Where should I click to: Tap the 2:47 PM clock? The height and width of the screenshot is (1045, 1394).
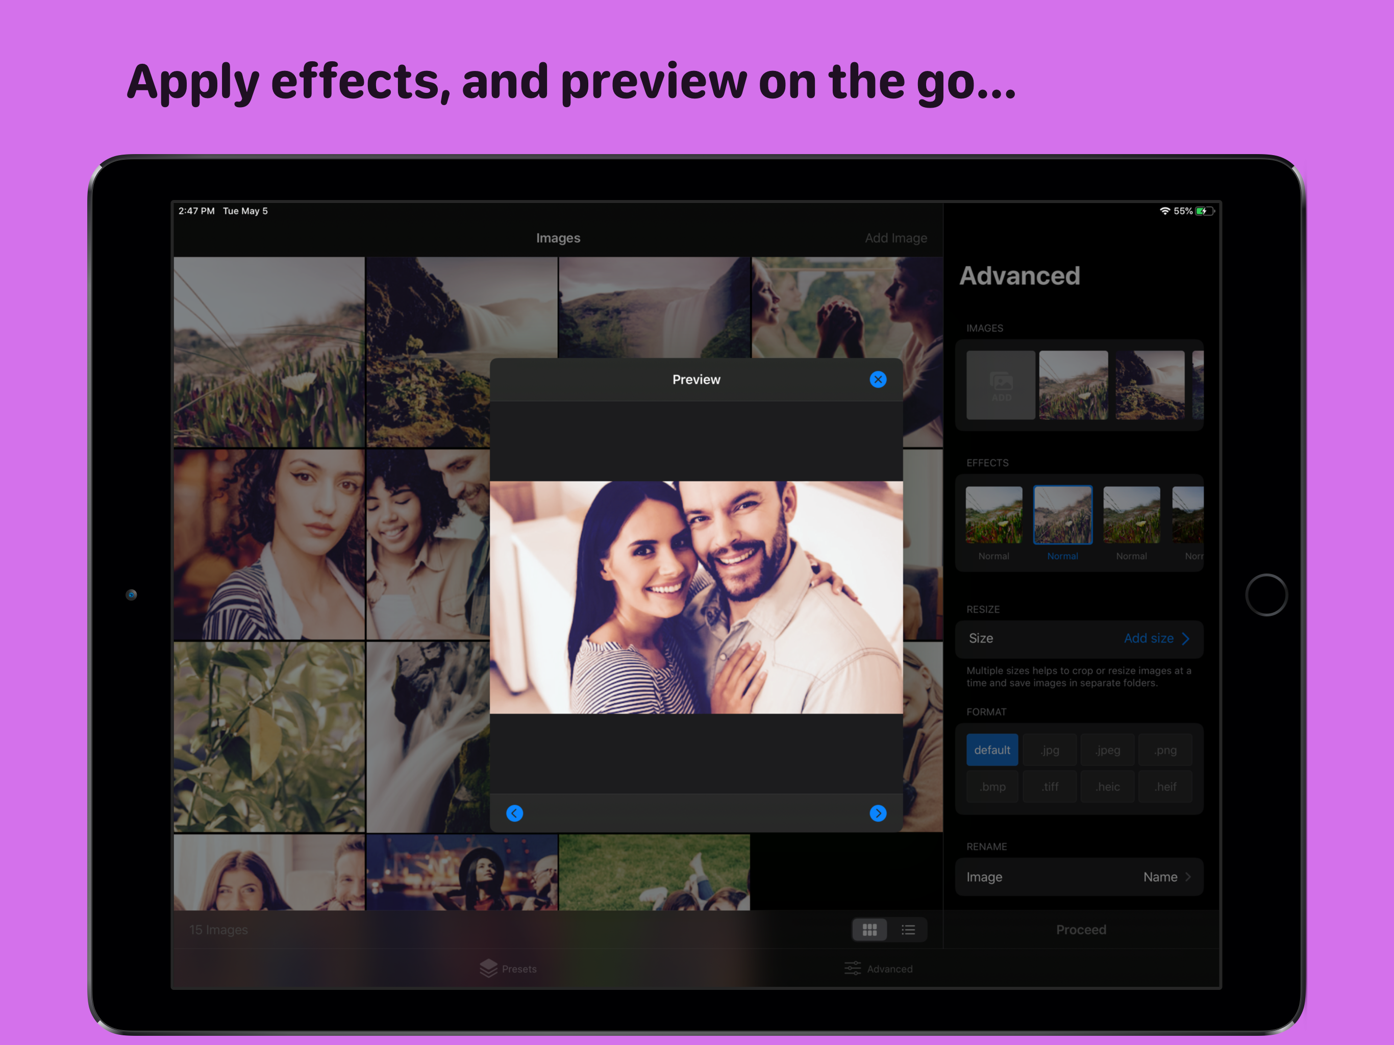click(x=196, y=211)
